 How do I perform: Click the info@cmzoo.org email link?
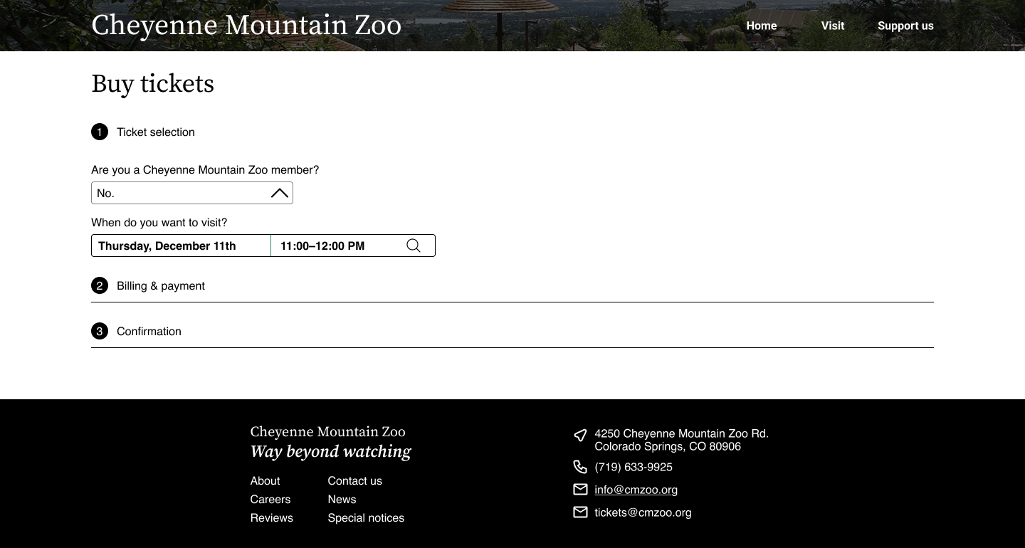pyautogui.click(x=636, y=490)
